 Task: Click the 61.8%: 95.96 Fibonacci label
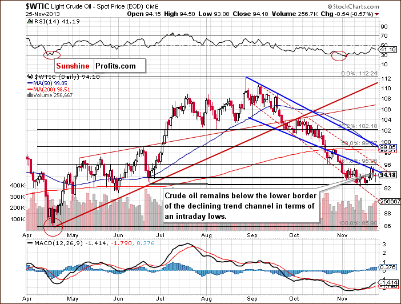[359, 161]
